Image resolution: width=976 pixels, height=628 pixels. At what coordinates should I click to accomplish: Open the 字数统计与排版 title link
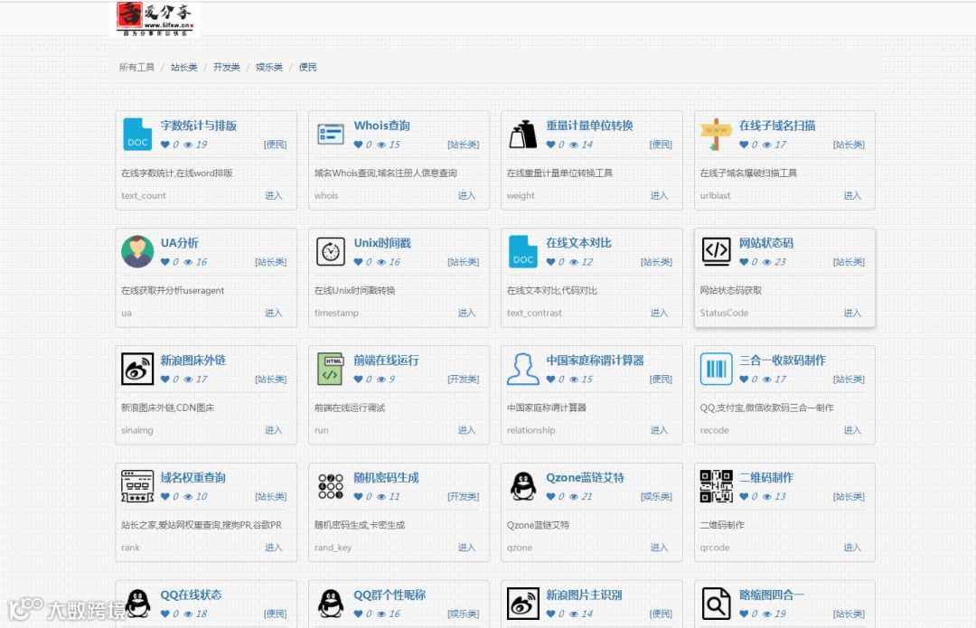199,125
